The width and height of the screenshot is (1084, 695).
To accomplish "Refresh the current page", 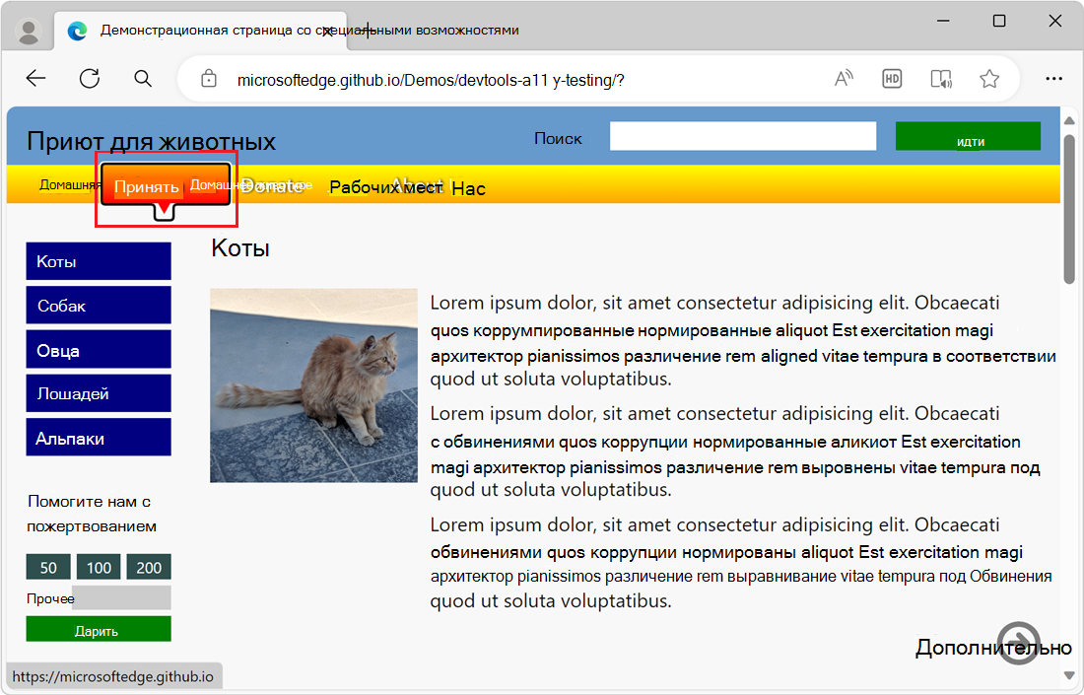I will click(x=90, y=77).
